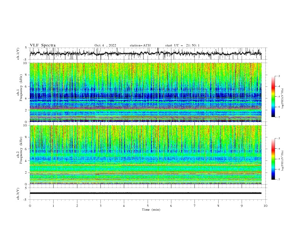Image resolution: width=299 pixels, height=231 pixels.
Task: Click the "5" tick on the ch.3(V) axis
Action: (26, 188)
